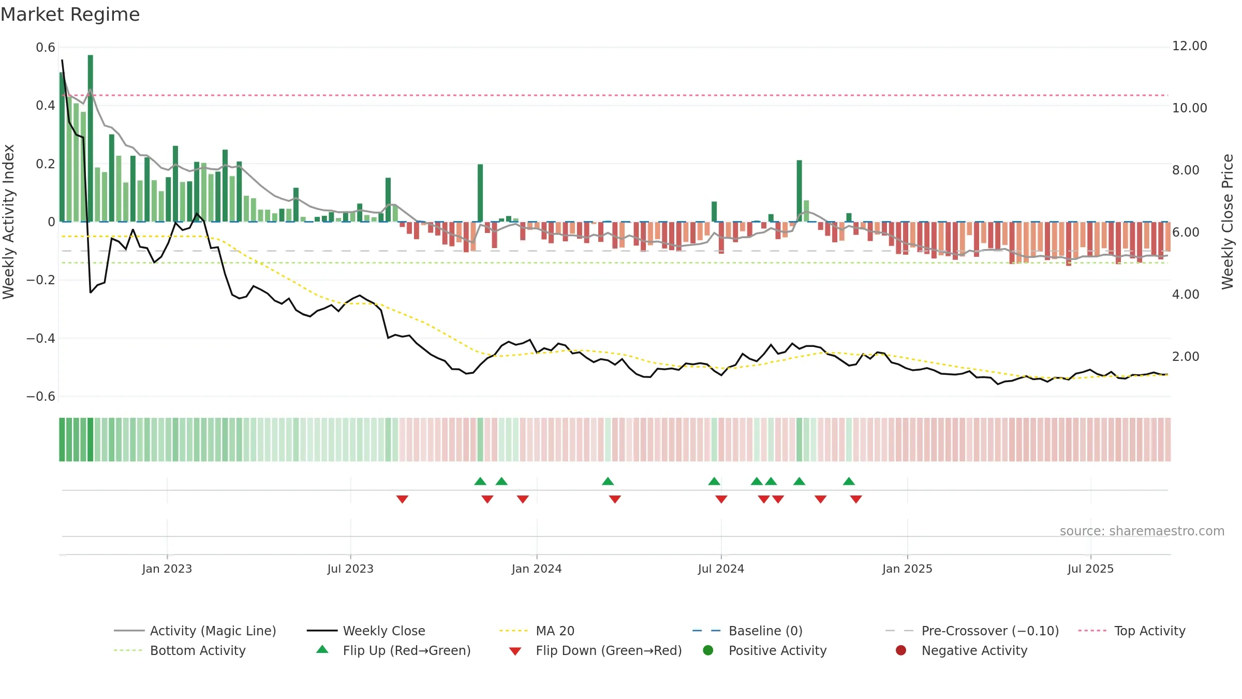Click the 8.00 right axis tick label
1242x699 pixels.
click(1186, 170)
